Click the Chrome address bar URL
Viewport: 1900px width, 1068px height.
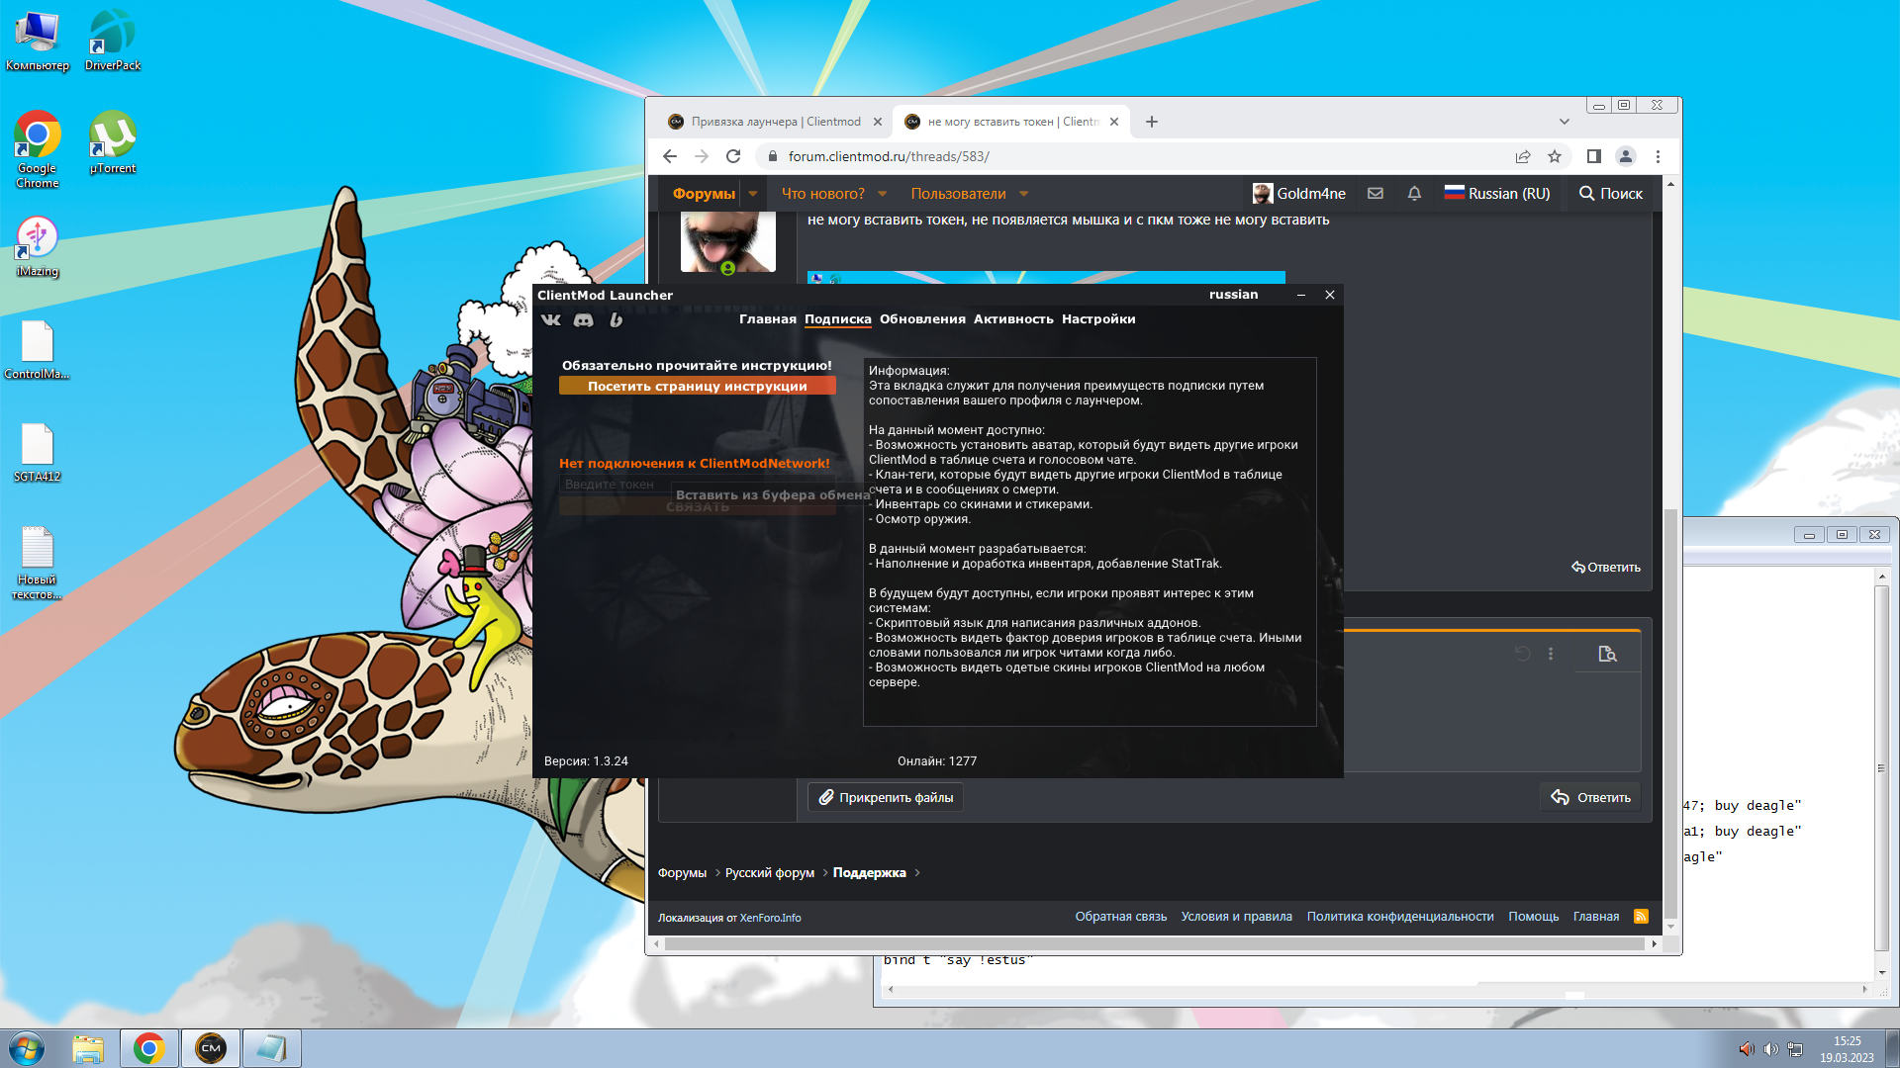(x=889, y=156)
